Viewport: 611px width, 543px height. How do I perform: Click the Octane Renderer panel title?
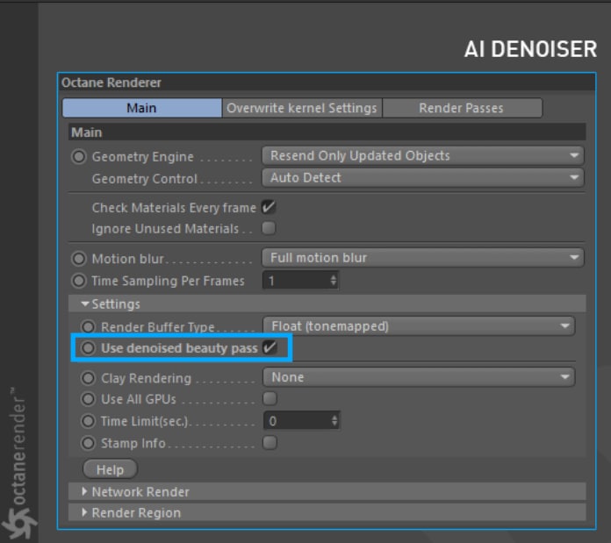click(111, 82)
